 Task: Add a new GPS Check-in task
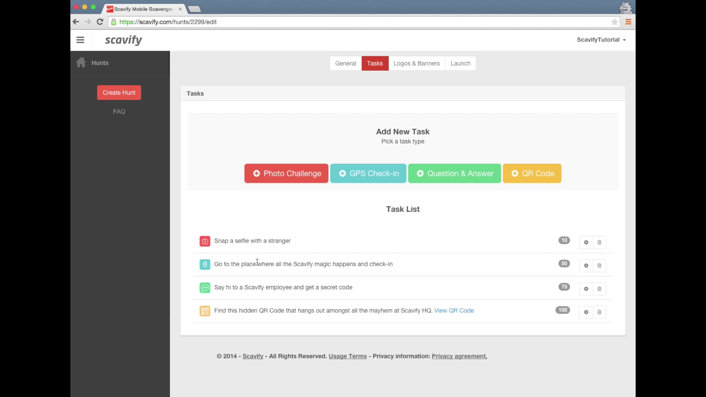(368, 173)
